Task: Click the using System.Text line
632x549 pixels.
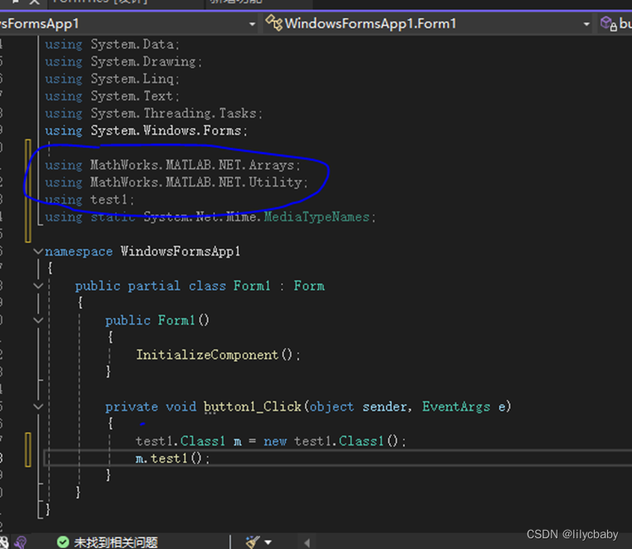Action: (112, 96)
